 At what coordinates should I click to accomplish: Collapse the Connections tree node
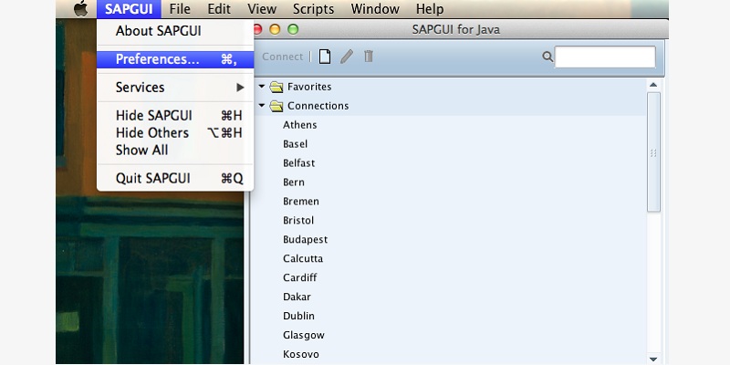click(x=262, y=106)
